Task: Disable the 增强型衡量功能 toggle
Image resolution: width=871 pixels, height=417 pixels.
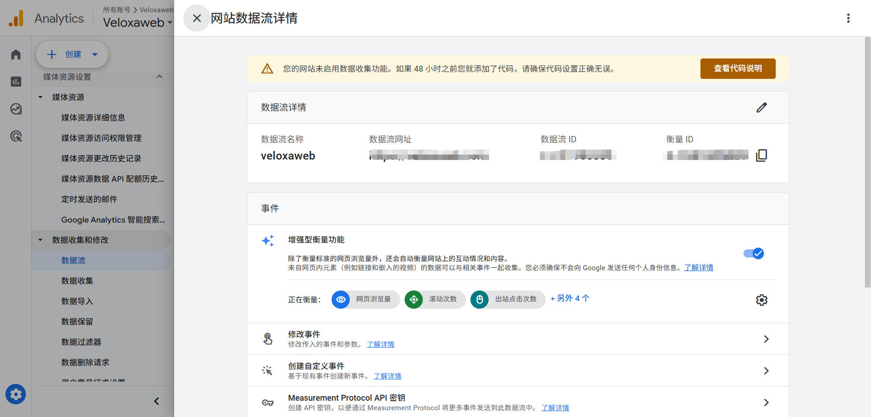Action: 754,253
